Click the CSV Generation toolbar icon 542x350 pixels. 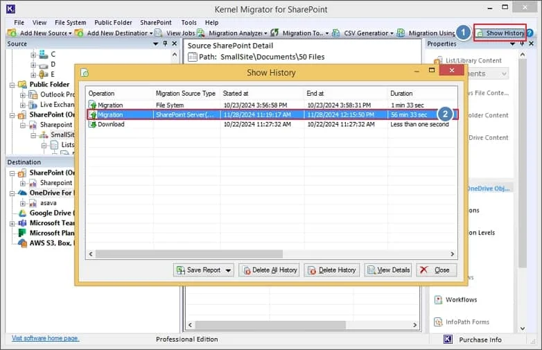(335, 33)
